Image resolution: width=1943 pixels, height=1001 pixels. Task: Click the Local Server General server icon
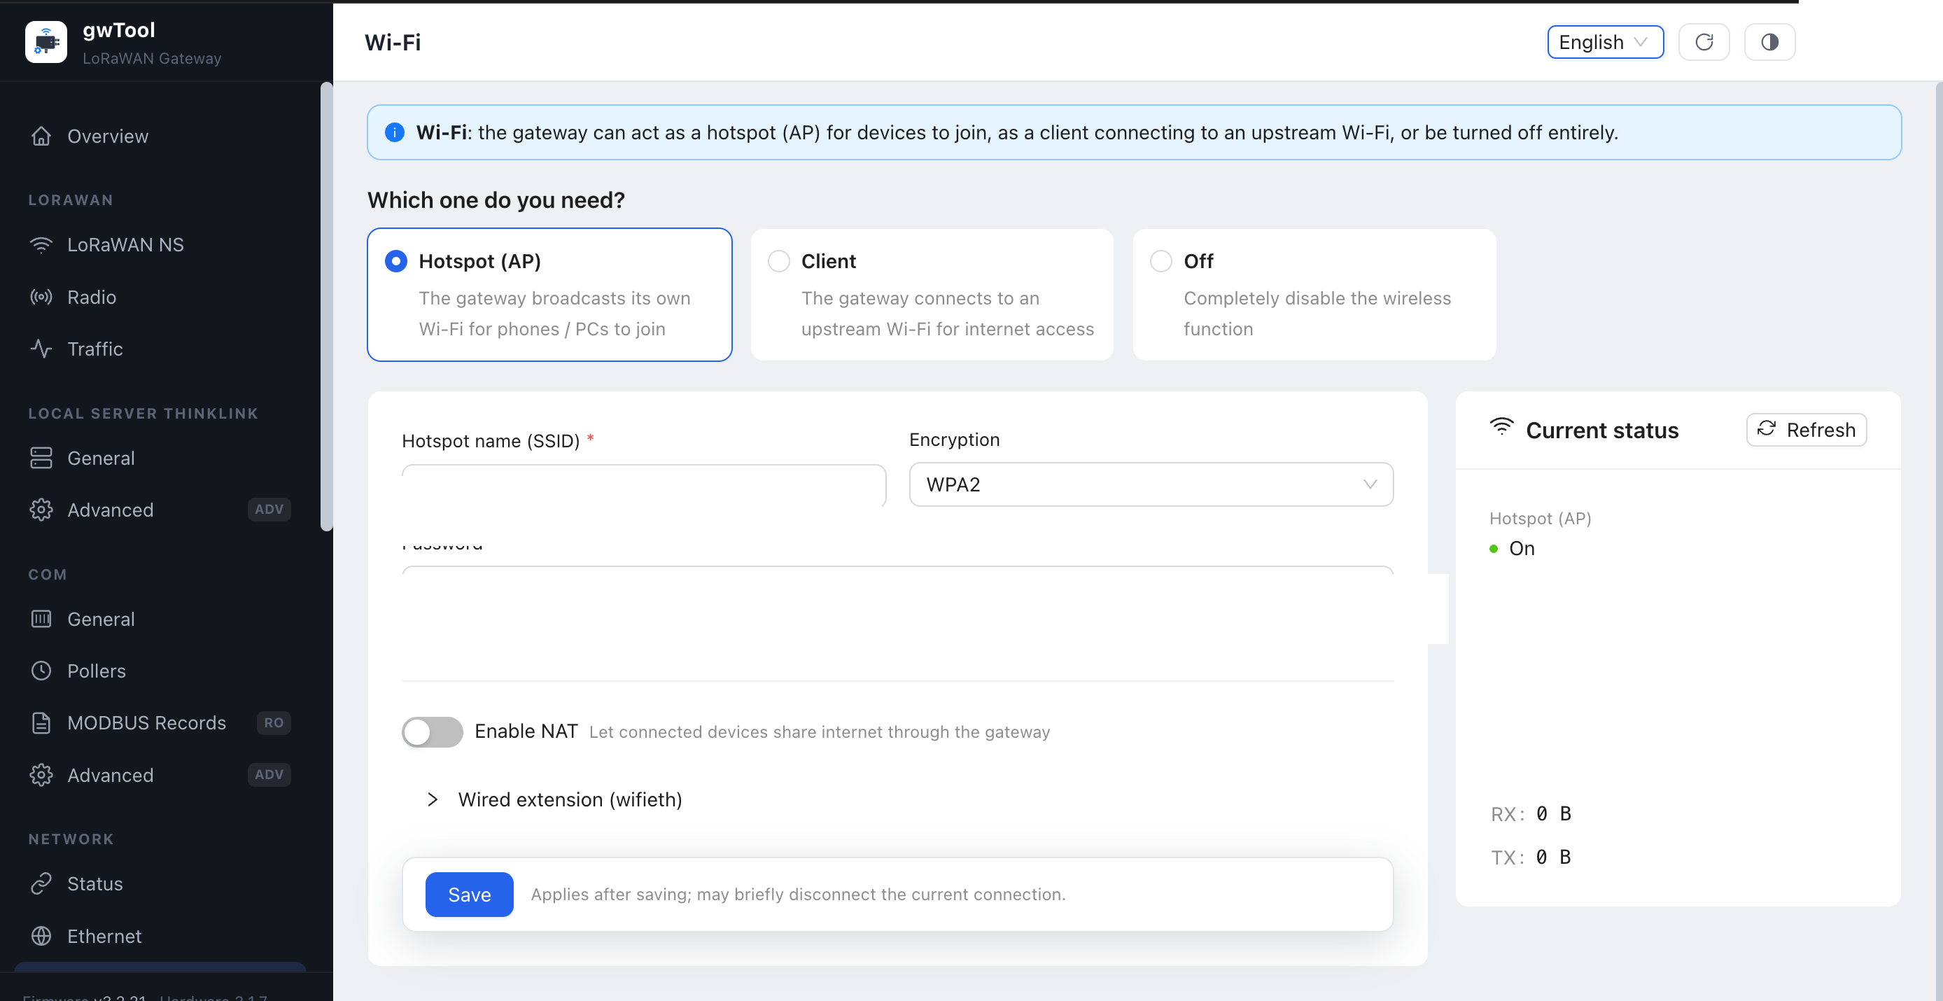pos(41,458)
